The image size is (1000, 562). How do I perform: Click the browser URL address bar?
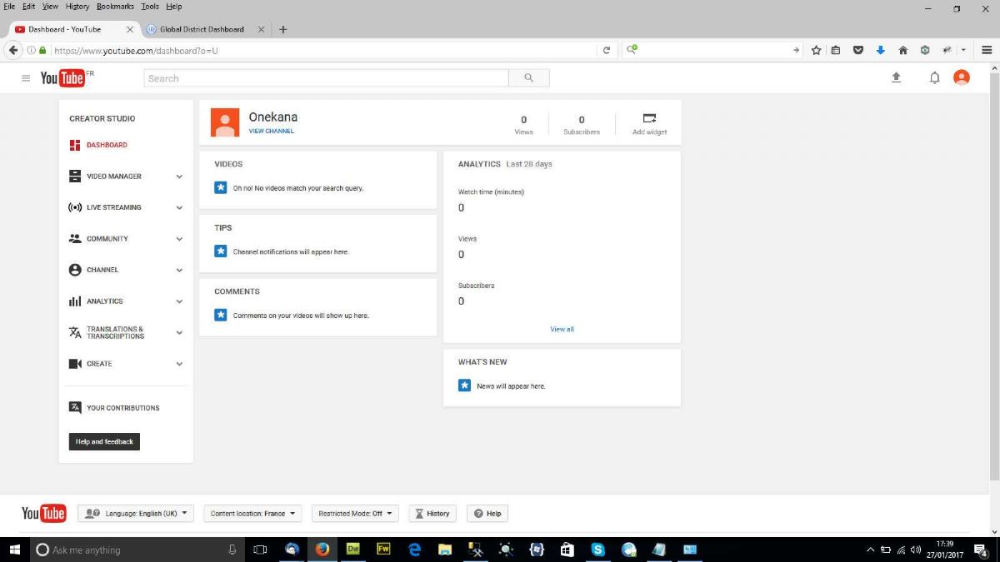(325, 50)
